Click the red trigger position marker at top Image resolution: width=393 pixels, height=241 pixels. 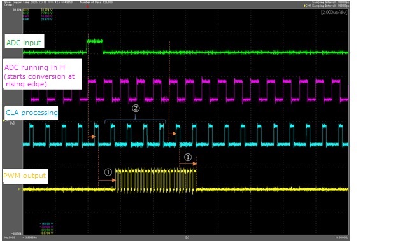pyautogui.click(x=87, y=6)
